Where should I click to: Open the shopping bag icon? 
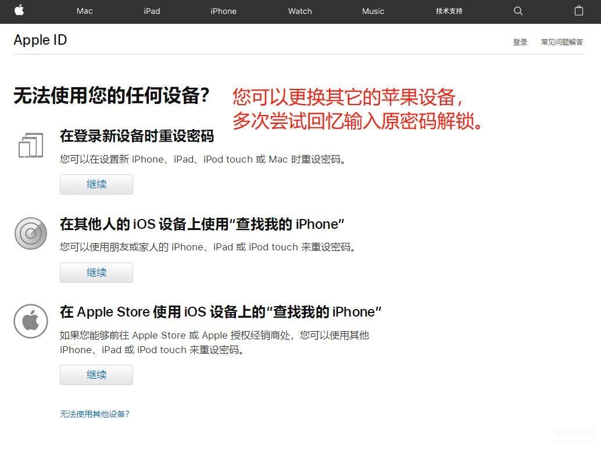pos(579,10)
